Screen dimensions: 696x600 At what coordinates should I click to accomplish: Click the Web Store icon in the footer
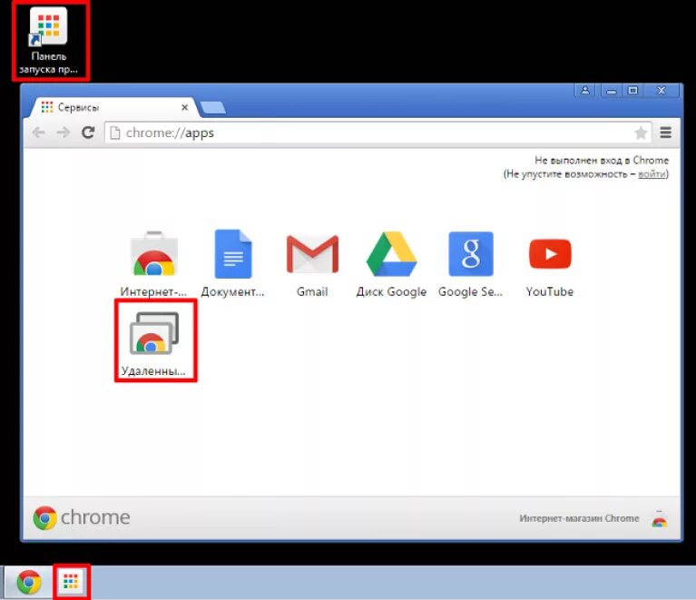(x=659, y=518)
